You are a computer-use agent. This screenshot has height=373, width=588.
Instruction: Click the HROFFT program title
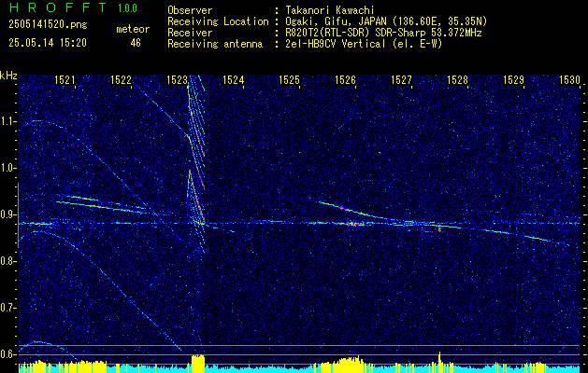pos(57,7)
